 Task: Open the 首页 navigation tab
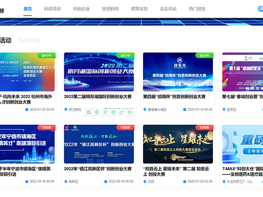point(28,9)
